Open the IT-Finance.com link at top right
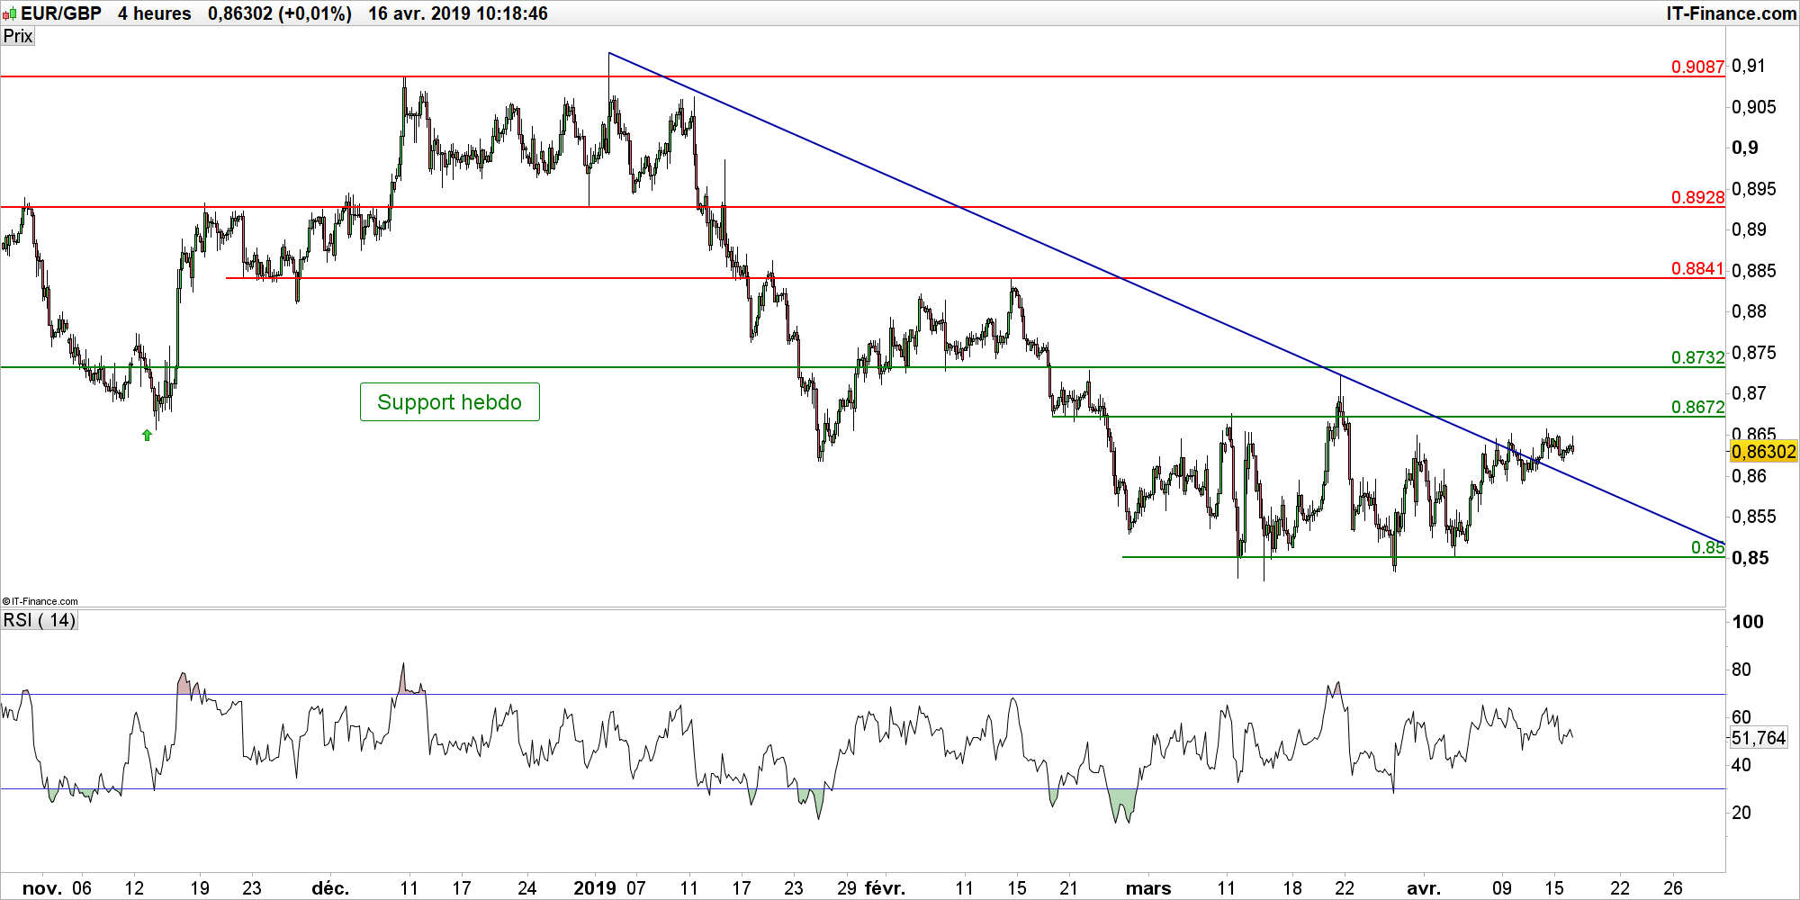 1731,13
